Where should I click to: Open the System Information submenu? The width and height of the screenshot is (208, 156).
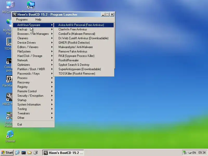point(33,105)
